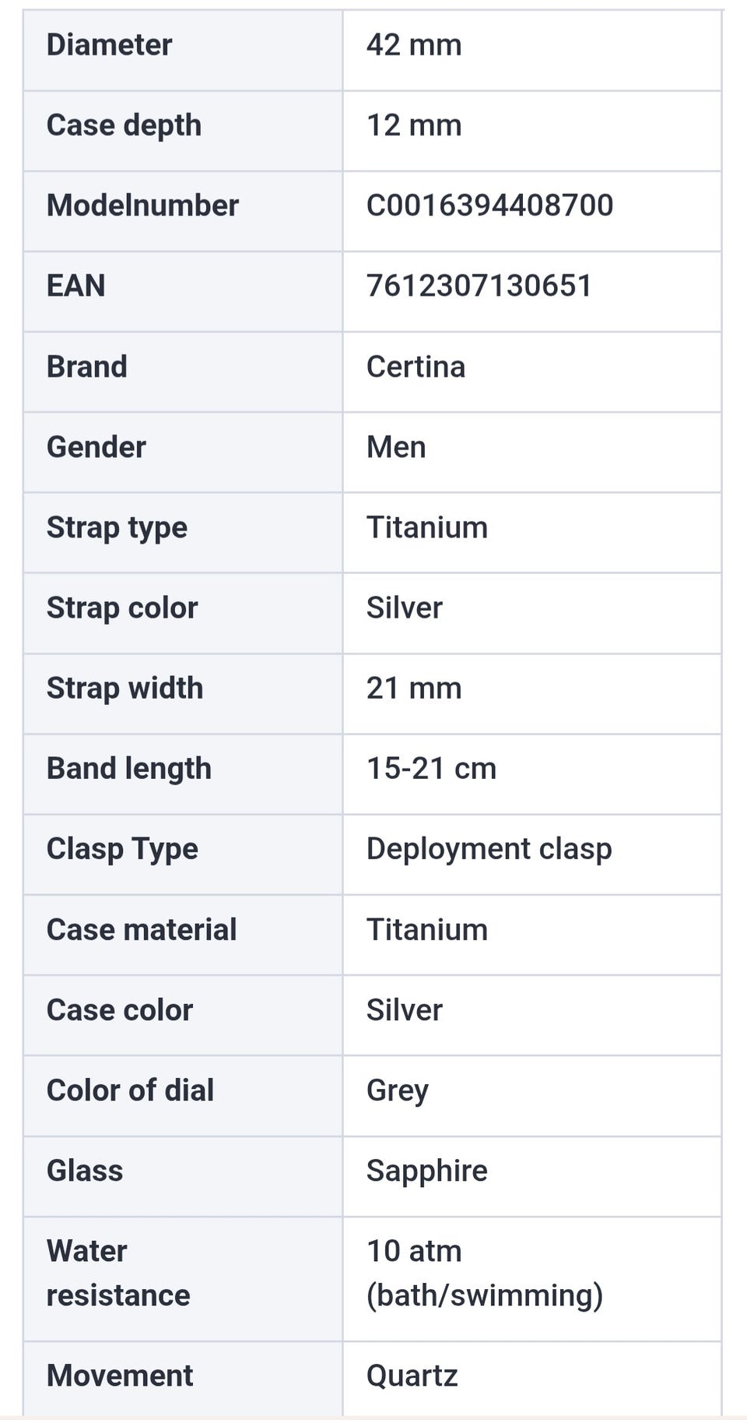Click the Strap color label

[x=122, y=608]
